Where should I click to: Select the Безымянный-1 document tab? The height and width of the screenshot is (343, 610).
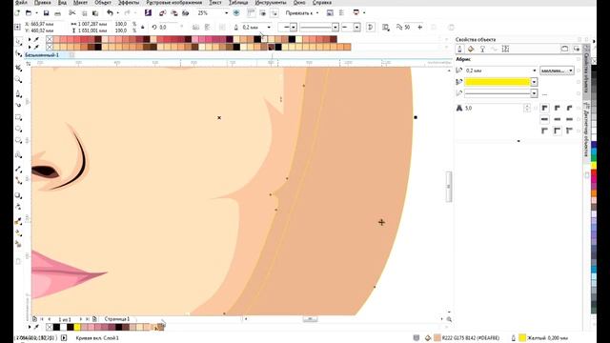tap(42, 55)
